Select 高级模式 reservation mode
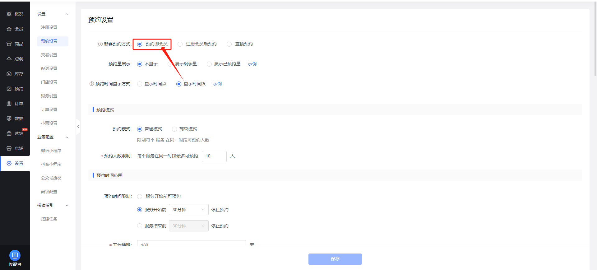 click(174, 129)
